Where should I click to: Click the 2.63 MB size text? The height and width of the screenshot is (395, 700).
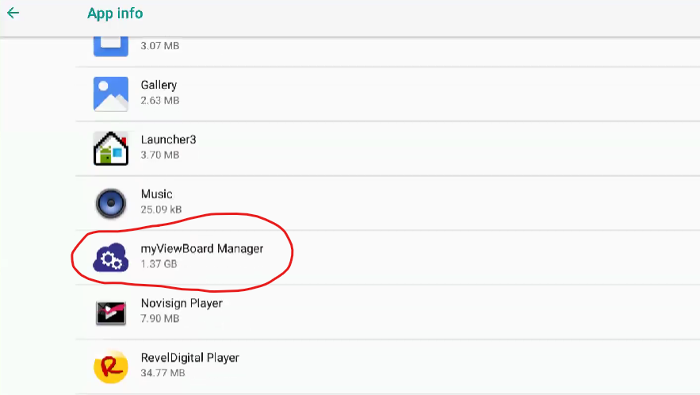160,100
